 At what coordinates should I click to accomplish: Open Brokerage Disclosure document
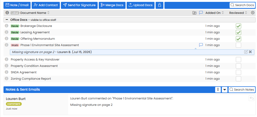[36, 26]
